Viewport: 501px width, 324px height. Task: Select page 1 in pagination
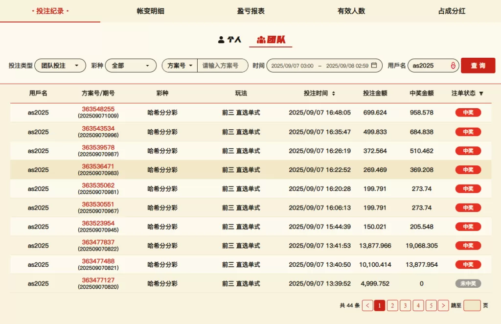380,305
